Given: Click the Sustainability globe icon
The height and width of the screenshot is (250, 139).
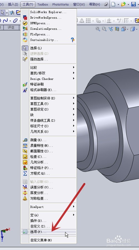Looking at the screenshot, I should pyautogui.click(x=25, y=40).
